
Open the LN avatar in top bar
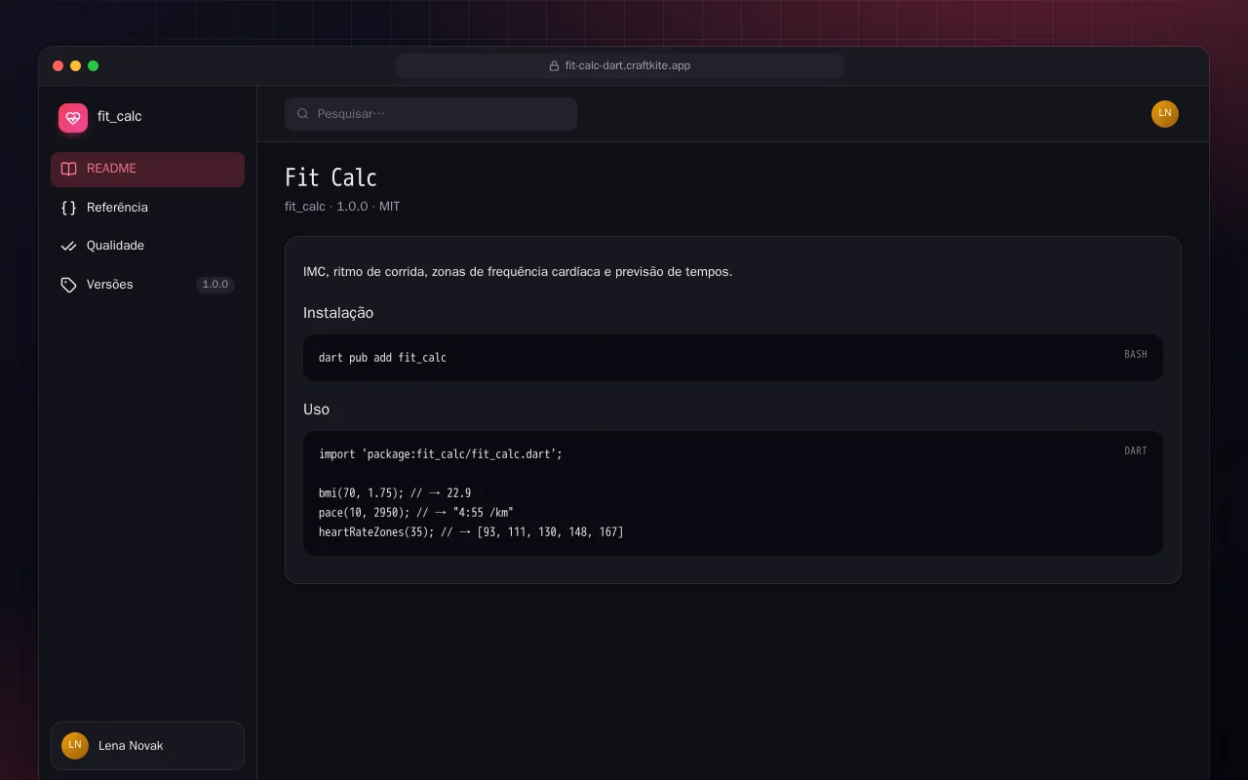point(1165,114)
